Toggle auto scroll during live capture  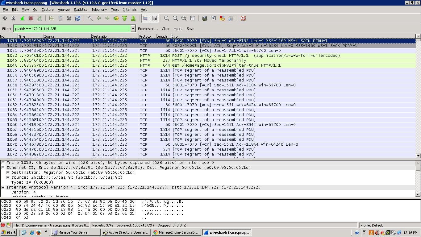(x=154, y=18)
